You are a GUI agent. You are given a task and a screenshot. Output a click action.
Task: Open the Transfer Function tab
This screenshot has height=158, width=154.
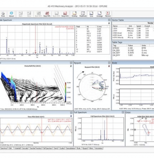[x=36, y=148]
